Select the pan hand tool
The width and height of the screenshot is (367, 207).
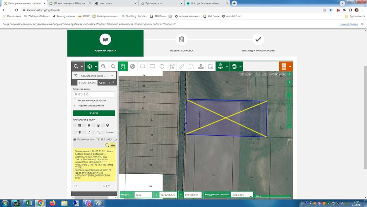(123, 66)
